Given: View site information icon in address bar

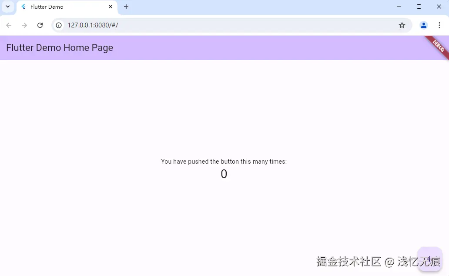Looking at the screenshot, I should point(59,25).
